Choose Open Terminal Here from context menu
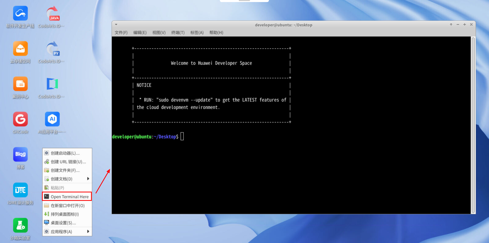The width and height of the screenshot is (489, 243). 67,196
